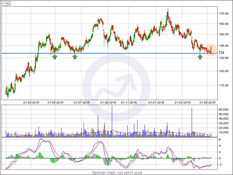Click the first MACD peak near 6

[41, 140]
